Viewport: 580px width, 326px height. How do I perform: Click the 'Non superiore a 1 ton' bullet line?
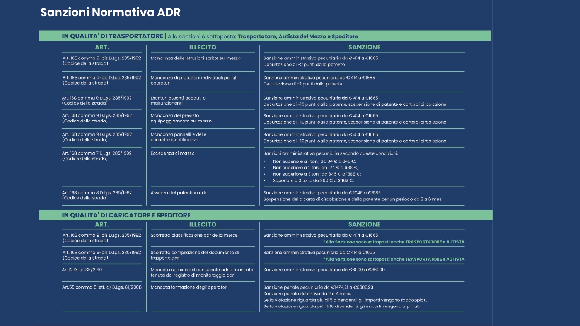(x=314, y=161)
